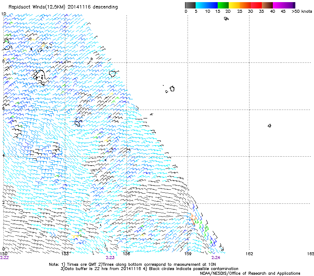The width and height of the screenshot is (314, 276).
Task: Click the '25' label under the color bar
Action: click(x=240, y=11)
